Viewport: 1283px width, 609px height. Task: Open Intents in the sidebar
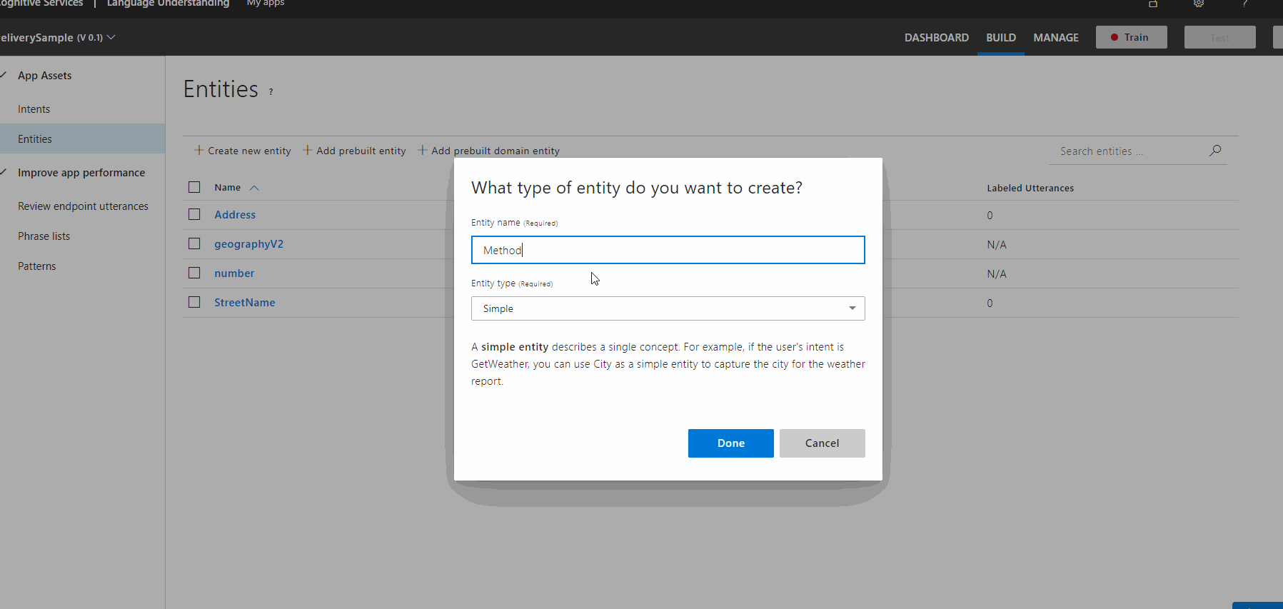tap(34, 109)
